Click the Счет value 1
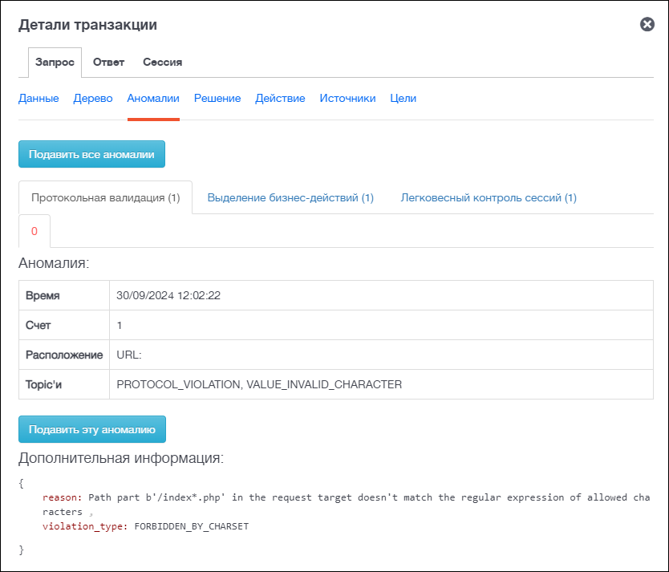This screenshot has height=572, width=669. click(x=120, y=325)
